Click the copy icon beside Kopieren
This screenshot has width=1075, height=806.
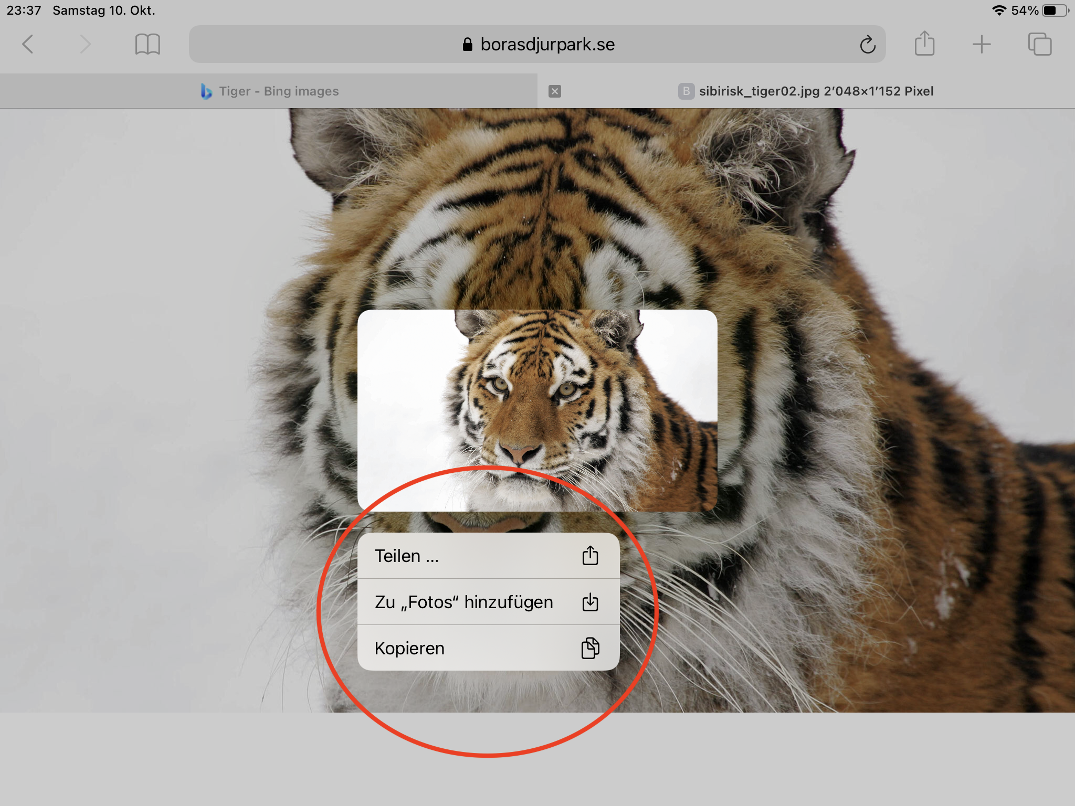[590, 648]
